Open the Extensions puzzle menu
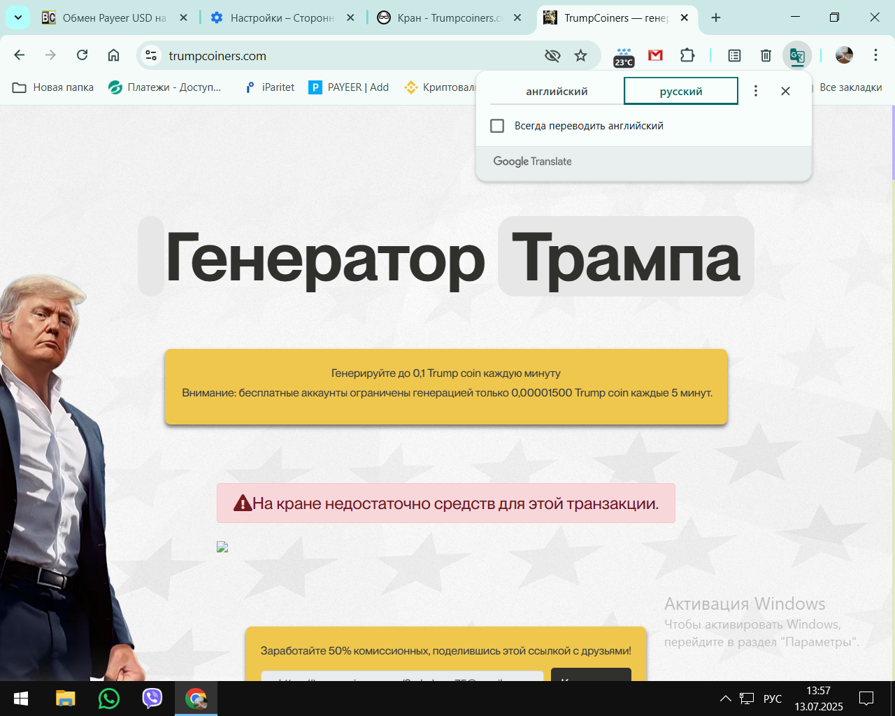Screen dimensions: 895x716 coord(687,55)
